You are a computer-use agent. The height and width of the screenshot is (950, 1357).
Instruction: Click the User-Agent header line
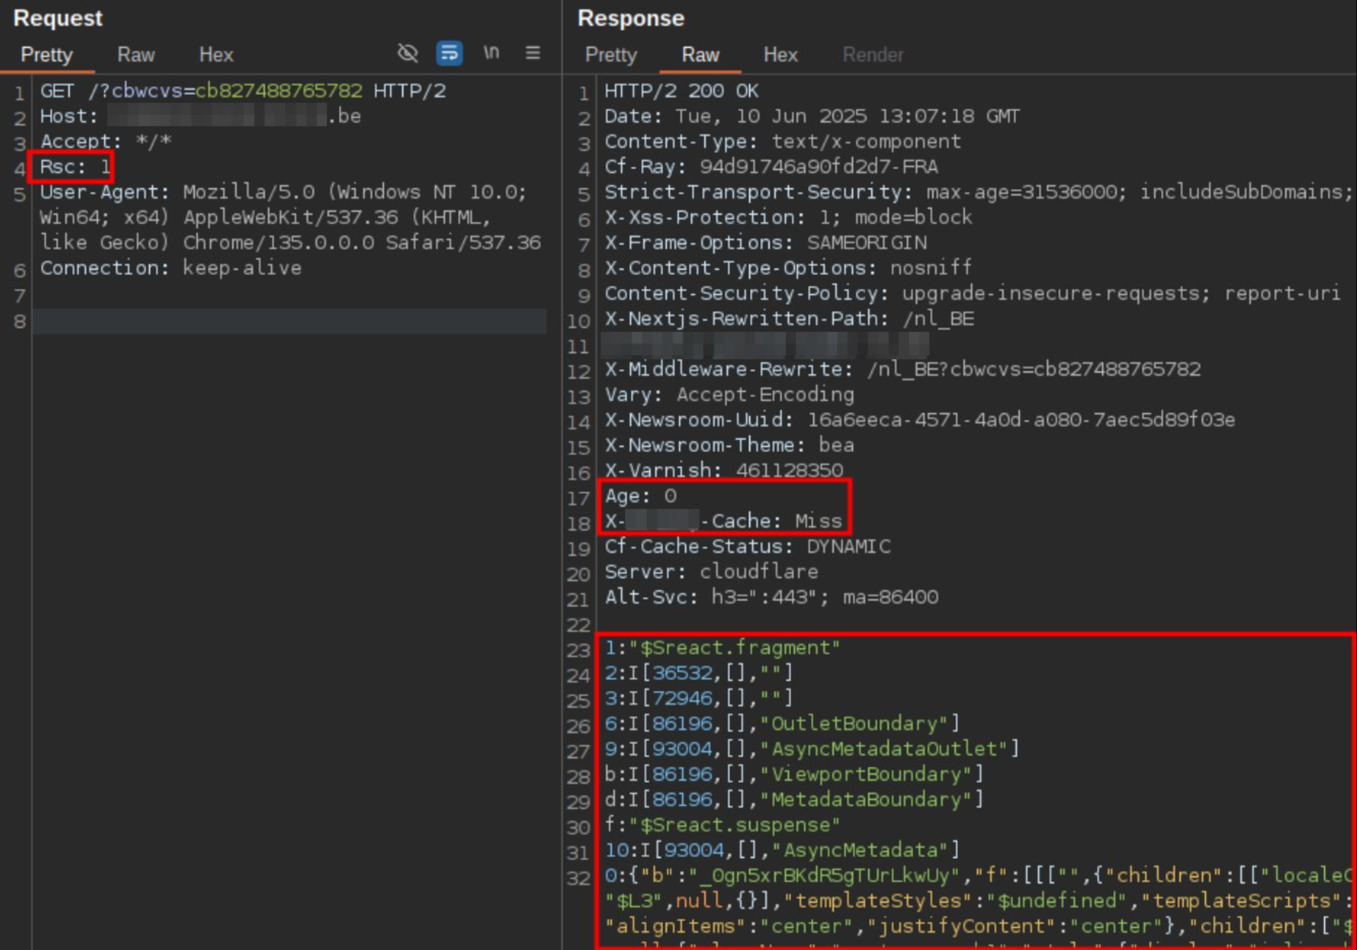click(290, 217)
